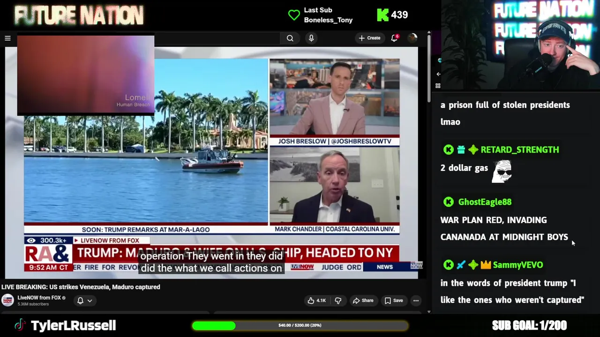Click the YouTube search magnifier button
Image resolution: width=600 pixels, height=337 pixels.
pos(290,38)
